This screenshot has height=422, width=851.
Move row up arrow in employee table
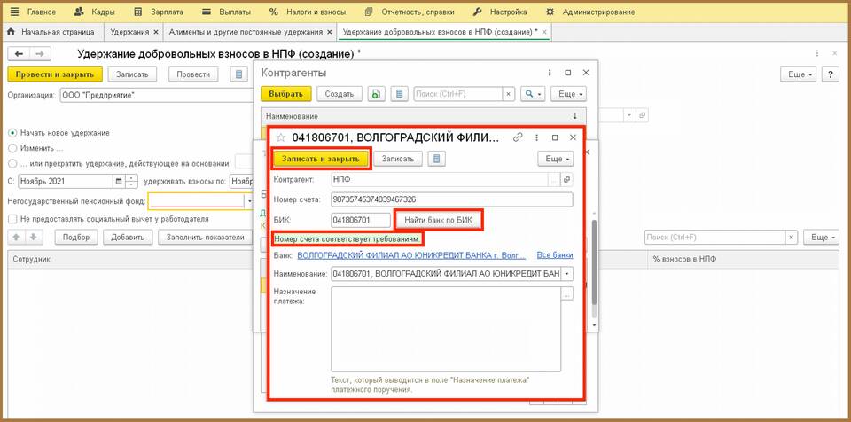[x=16, y=238]
